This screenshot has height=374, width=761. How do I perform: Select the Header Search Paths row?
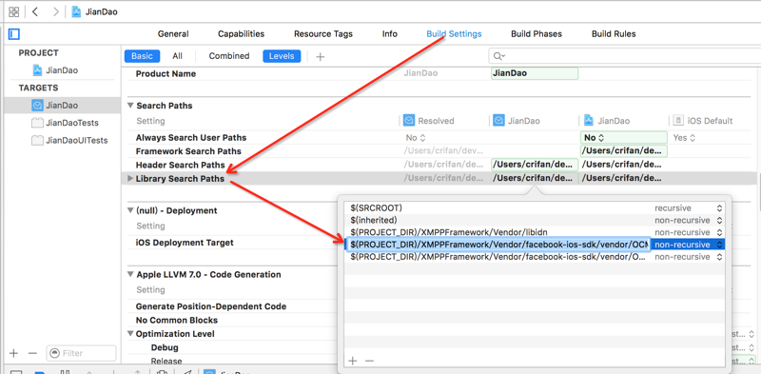coord(181,166)
